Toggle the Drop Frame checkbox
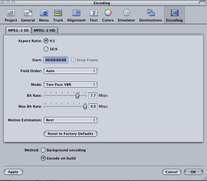The height and width of the screenshot is (181, 207). (x=73, y=60)
